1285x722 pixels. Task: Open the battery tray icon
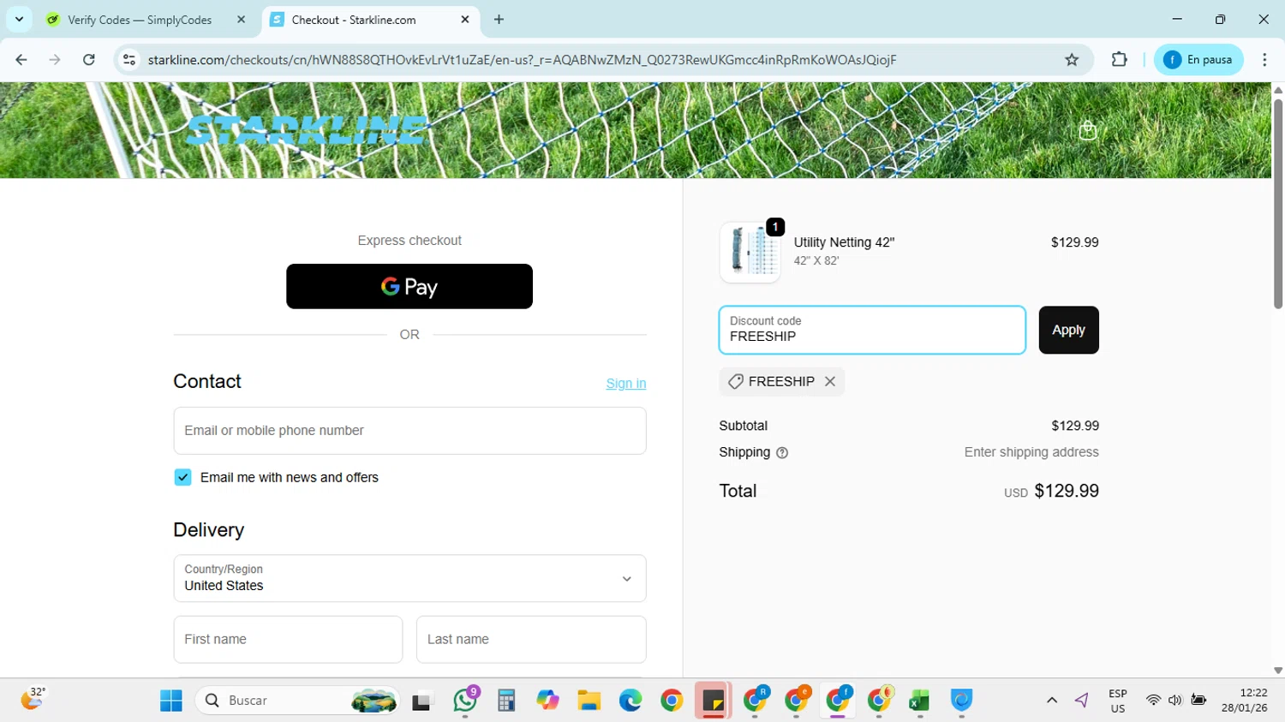(x=1198, y=701)
